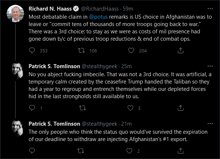
Task: Share Tomlinson's 25m tweet
Action: click(x=180, y=108)
